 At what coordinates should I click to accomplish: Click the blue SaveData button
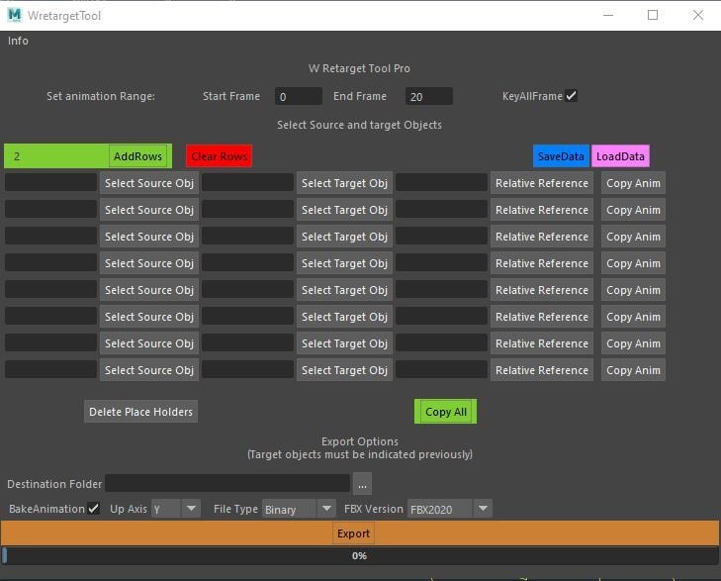click(x=561, y=156)
